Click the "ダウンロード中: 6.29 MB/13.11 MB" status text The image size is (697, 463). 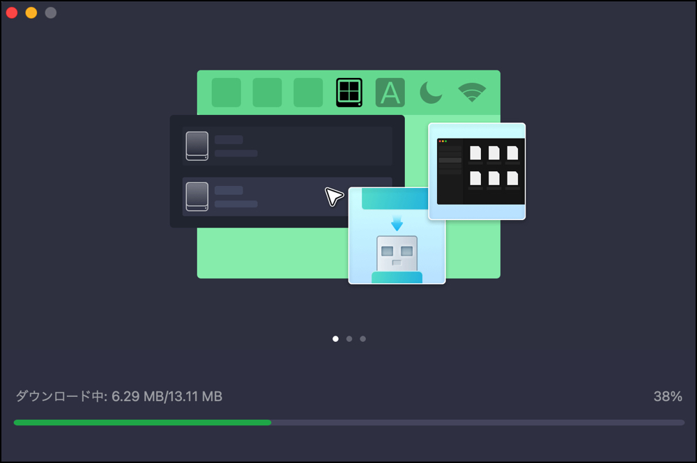pos(119,396)
